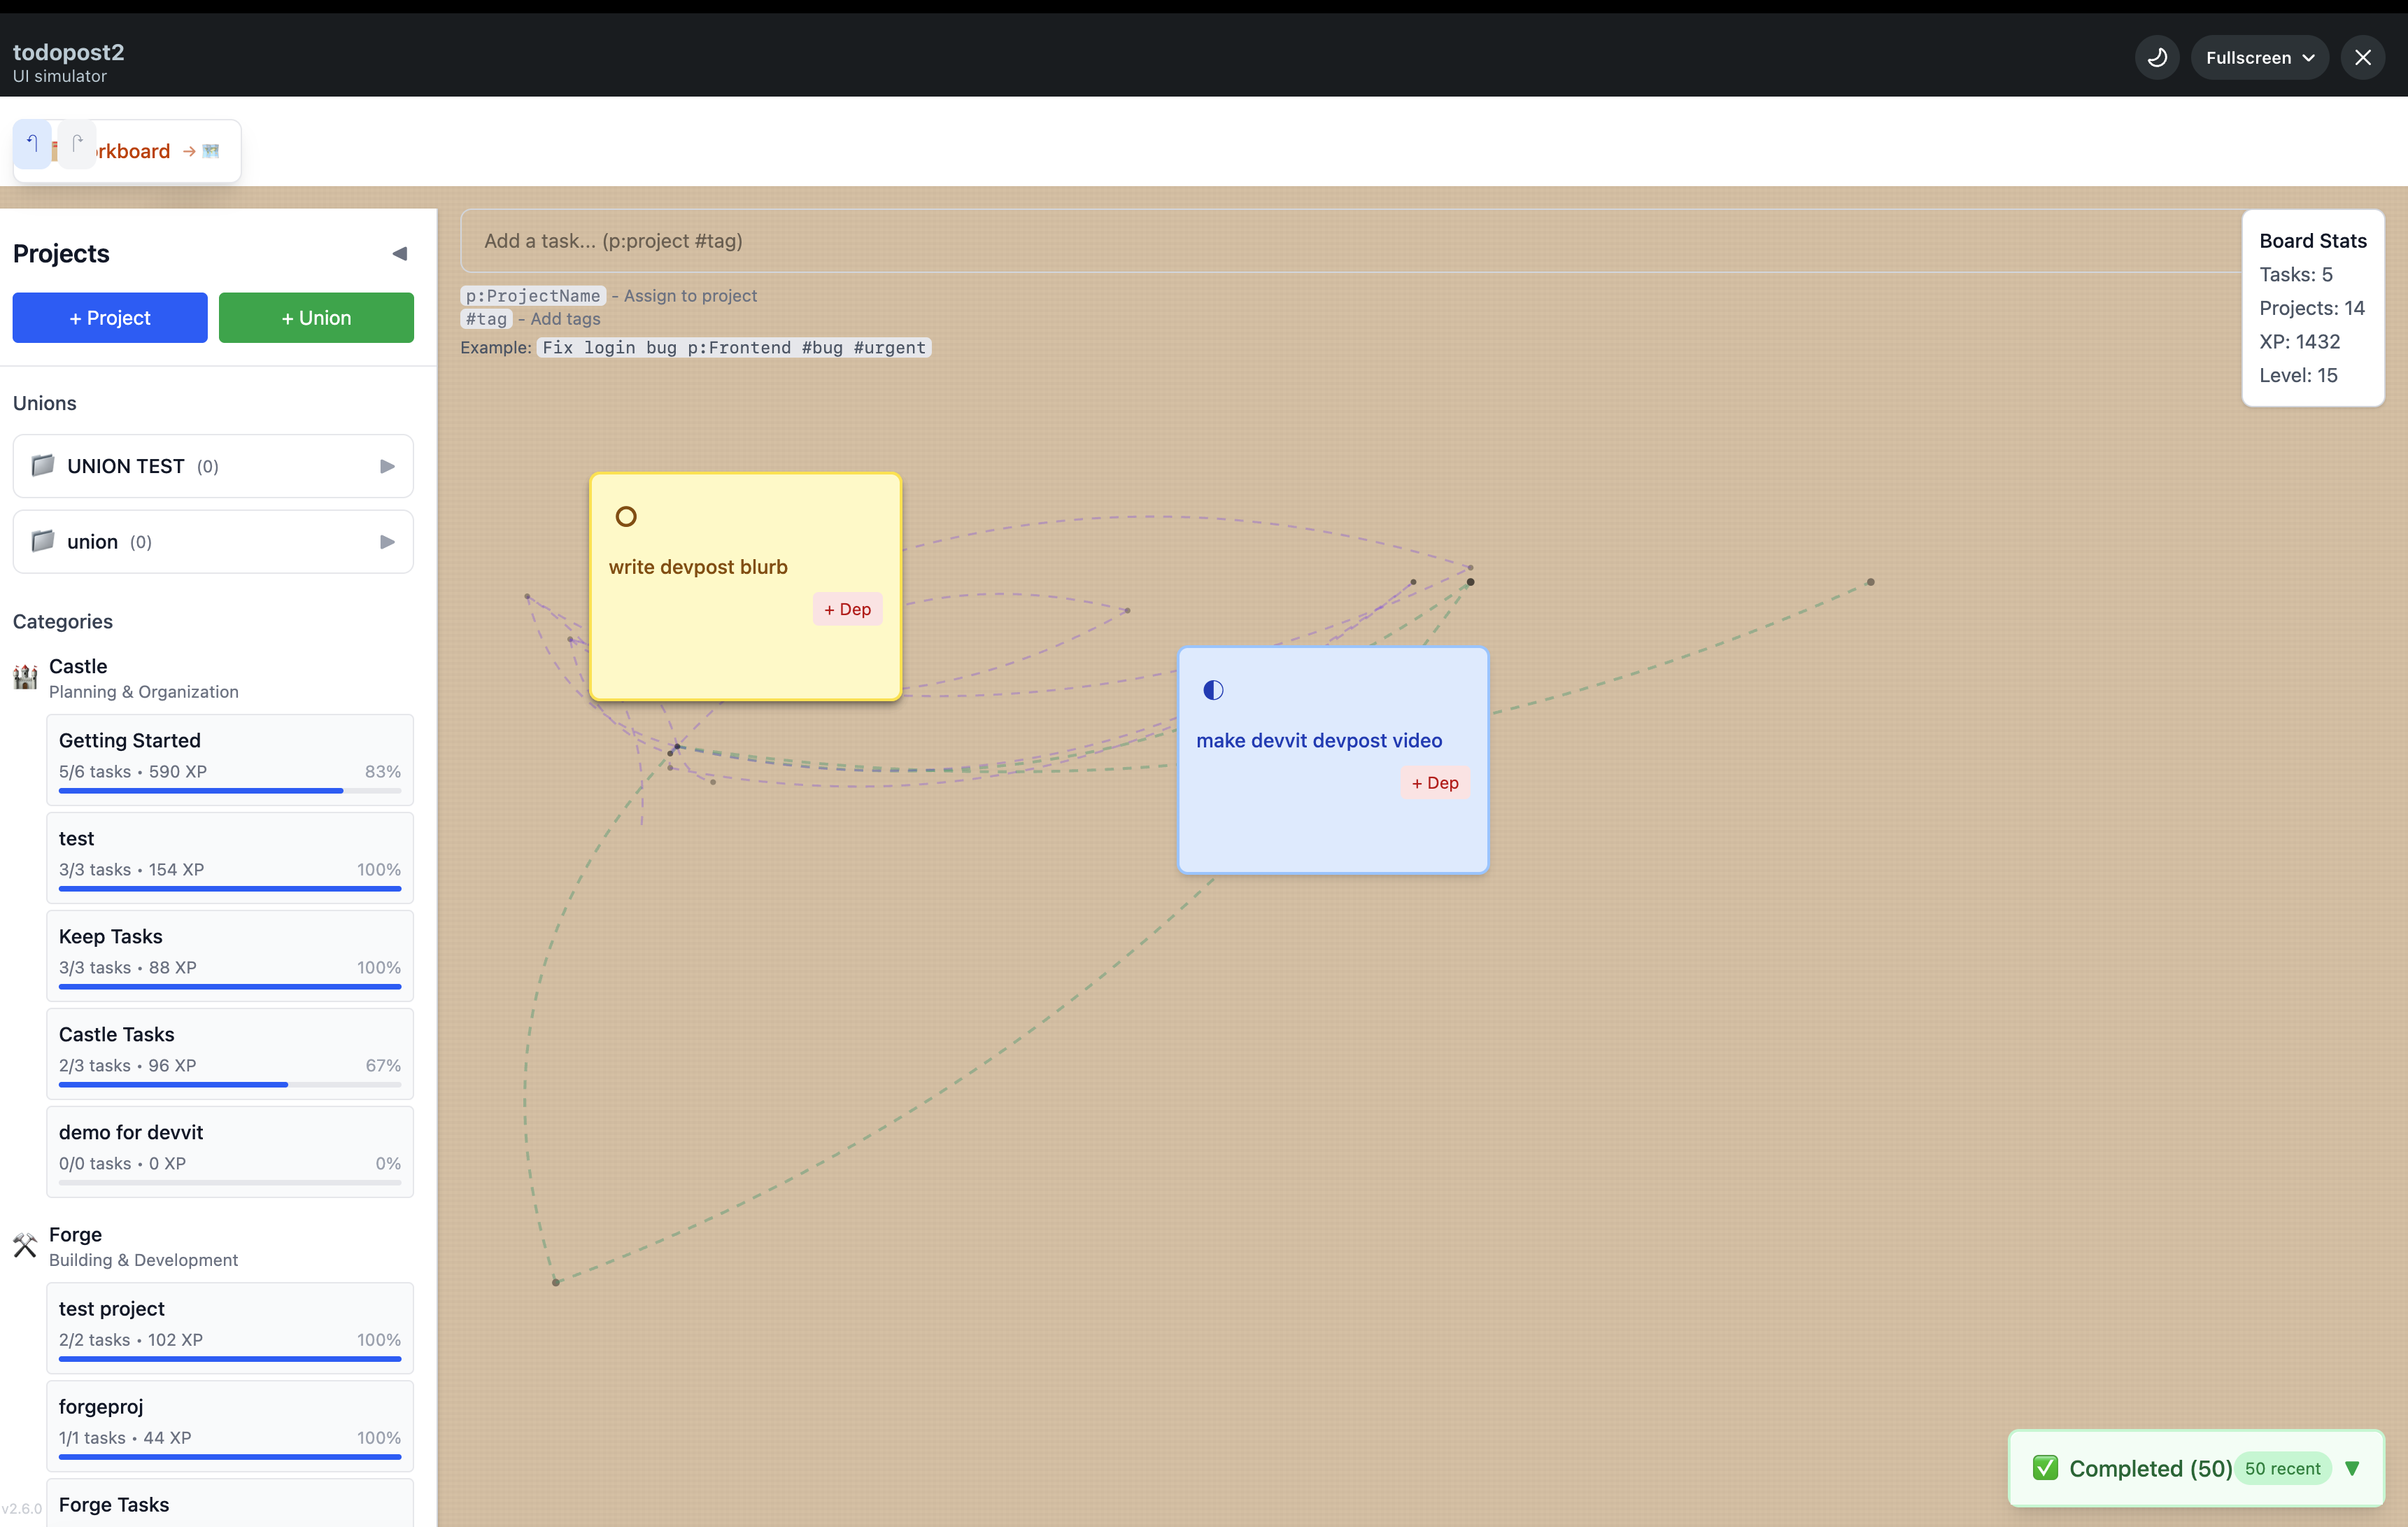Image resolution: width=2408 pixels, height=1527 pixels.
Task: Open the Fullscreen dropdown
Action: (2259, 58)
